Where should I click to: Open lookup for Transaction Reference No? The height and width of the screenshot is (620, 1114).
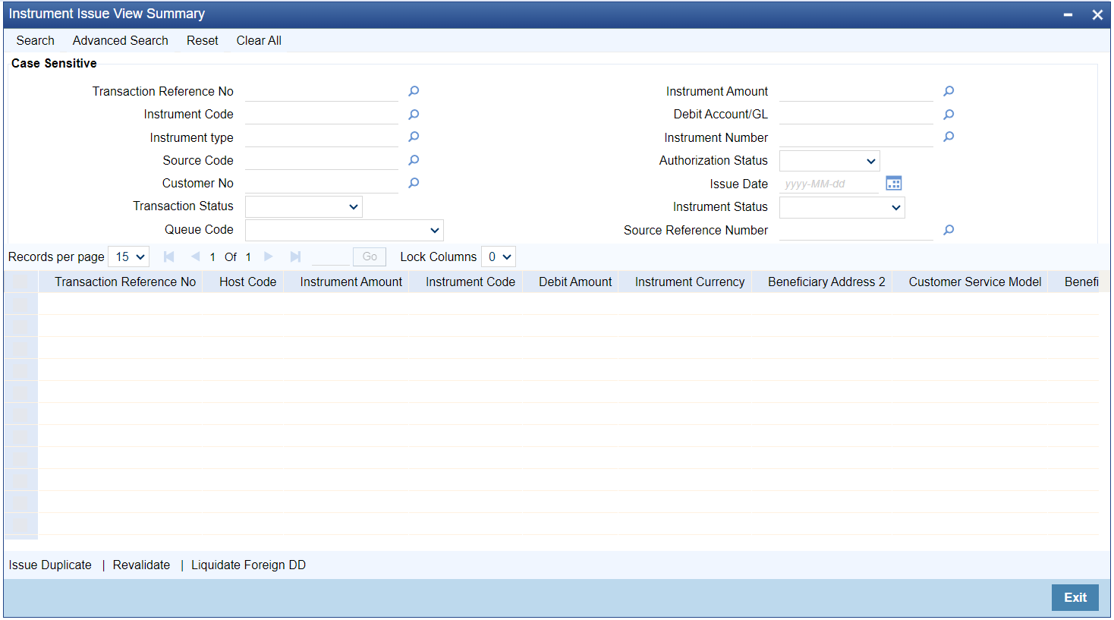pyautogui.click(x=414, y=91)
